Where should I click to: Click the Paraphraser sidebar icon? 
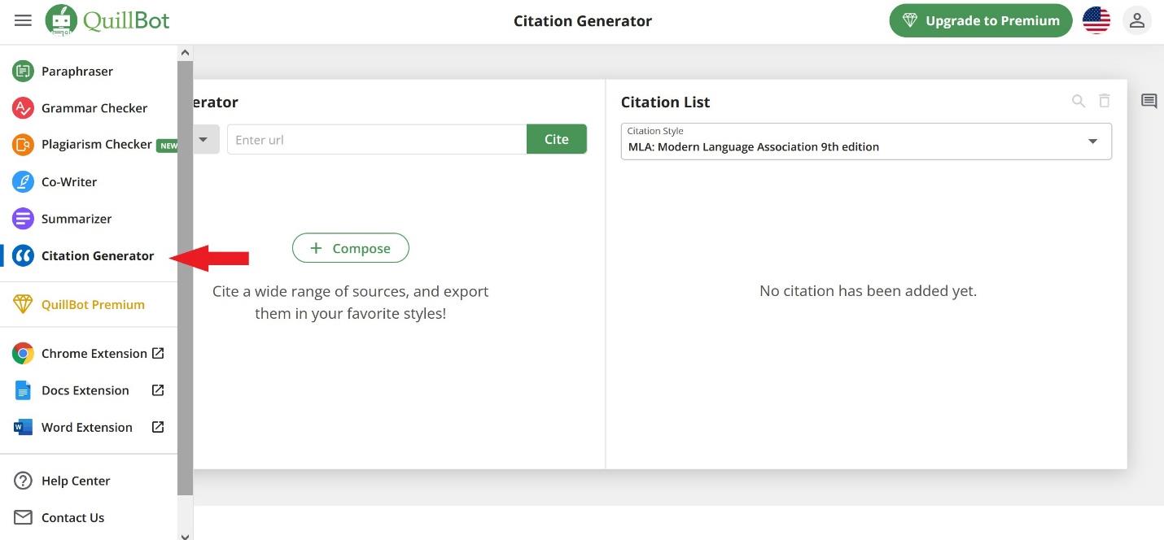[x=23, y=71]
